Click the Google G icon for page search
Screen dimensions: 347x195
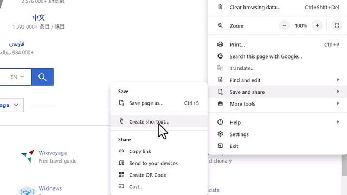click(220, 56)
